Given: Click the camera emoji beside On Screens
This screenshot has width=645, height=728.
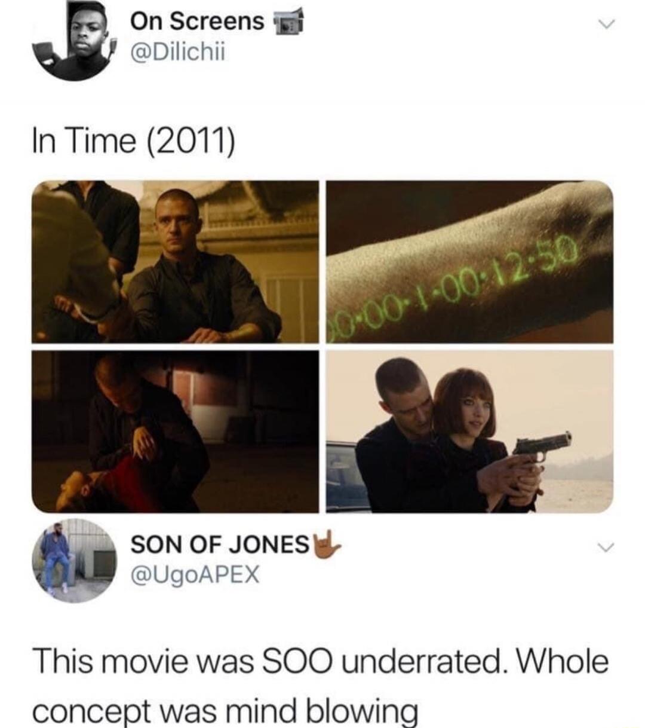Looking at the screenshot, I should click(288, 23).
